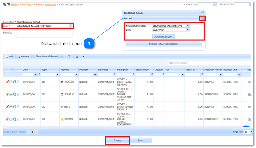Image resolution: width=256 pixels, height=148 pixels.
Task: Click into the Remarks text field
Action: click(44, 34)
